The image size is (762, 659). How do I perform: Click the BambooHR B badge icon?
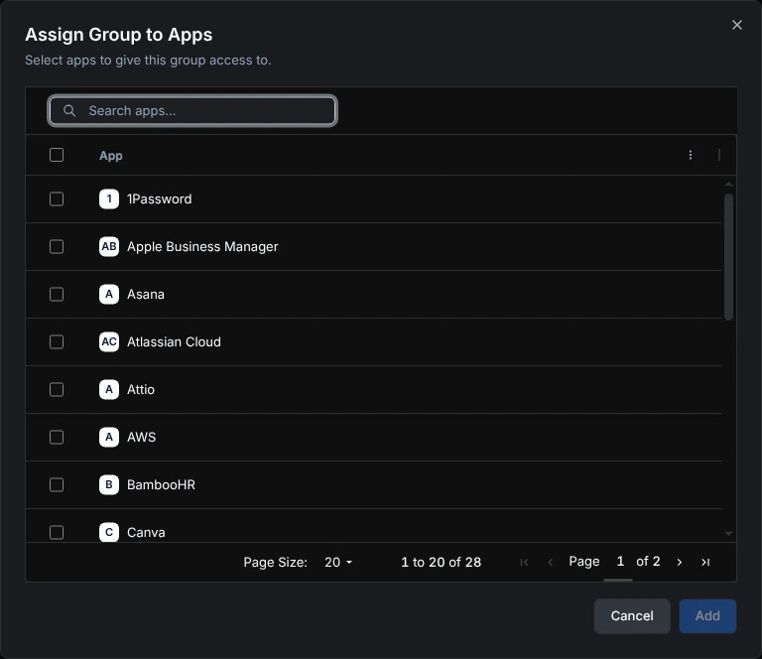[109, 484]
